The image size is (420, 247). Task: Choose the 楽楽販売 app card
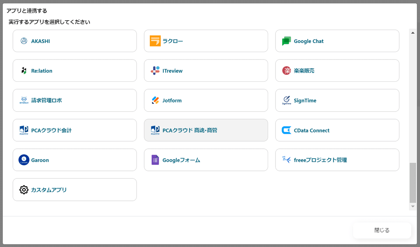[x=337, y=71]
